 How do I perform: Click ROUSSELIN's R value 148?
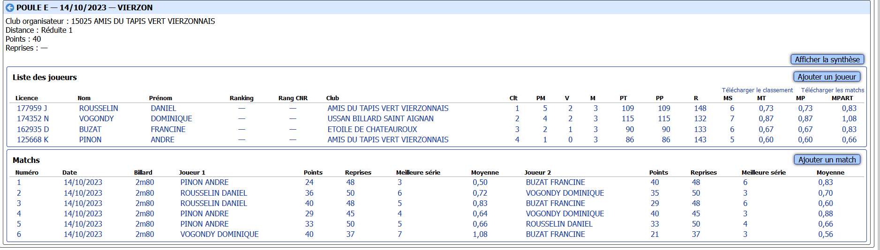(700, 108)
